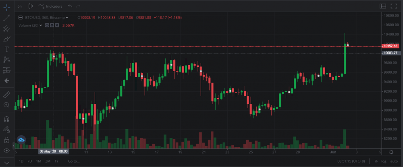The height and width of the screenshot is (167, 403).
Task: Select the trend line drawing tool
Action: pos(7,18)
